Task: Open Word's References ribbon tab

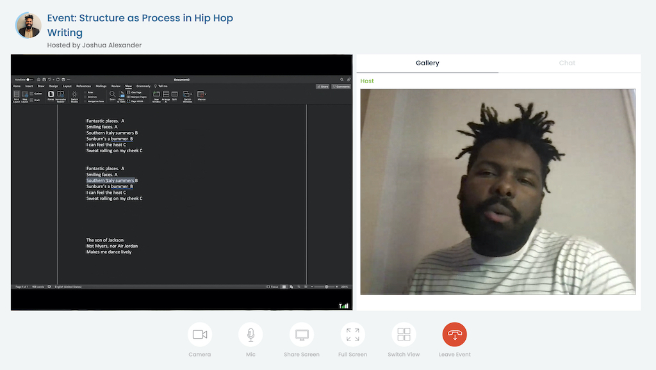Action: click(x=83, y=86)
